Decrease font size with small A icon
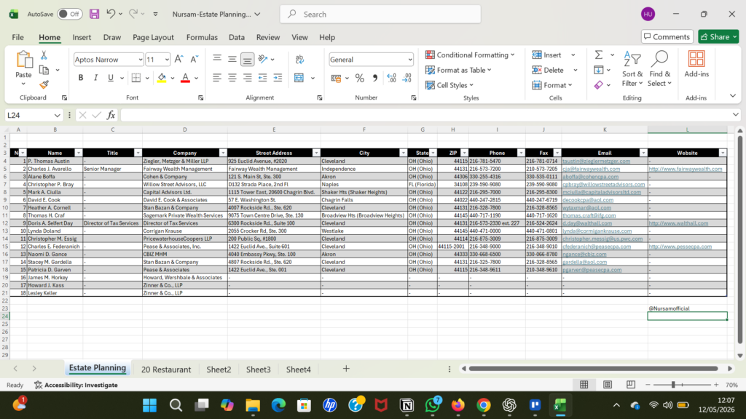The width and height of the screenshot is (746, 419). pyautogui.click(x=194, y=60)
